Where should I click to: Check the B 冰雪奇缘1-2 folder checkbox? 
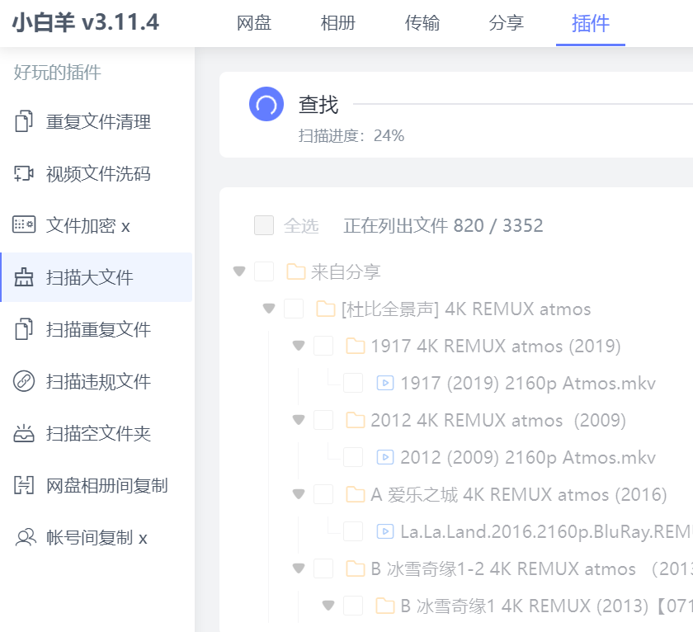pyautogui.click(x=323, y=568)
